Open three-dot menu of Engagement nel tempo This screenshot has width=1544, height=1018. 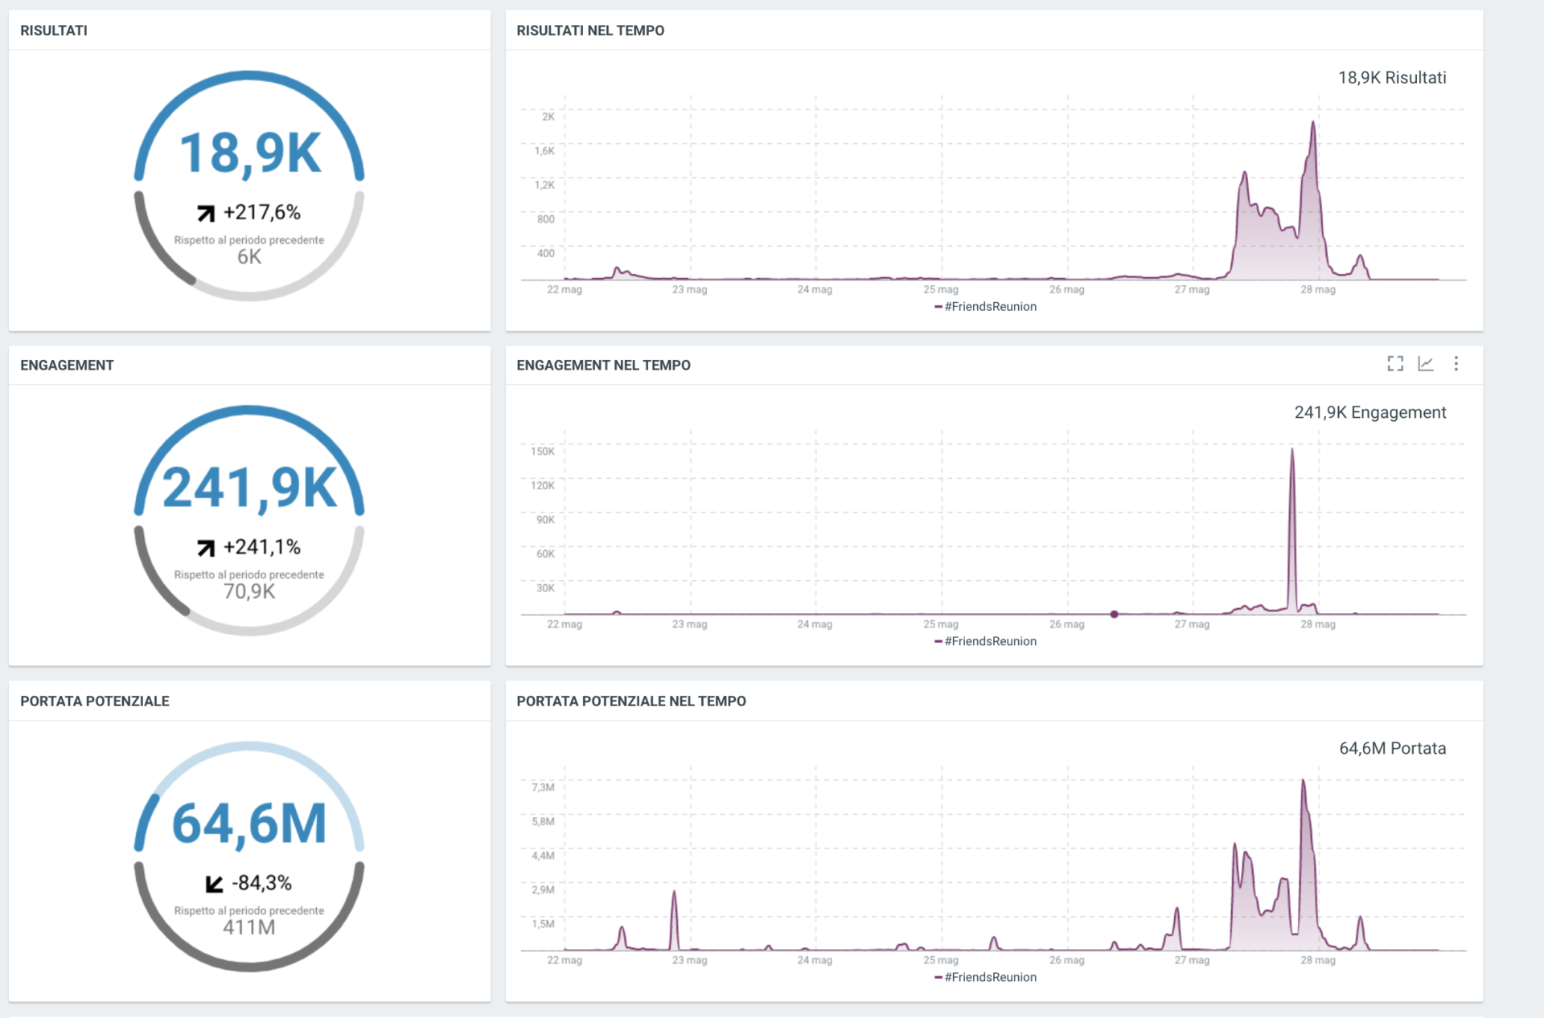(x=1456, y=364)
